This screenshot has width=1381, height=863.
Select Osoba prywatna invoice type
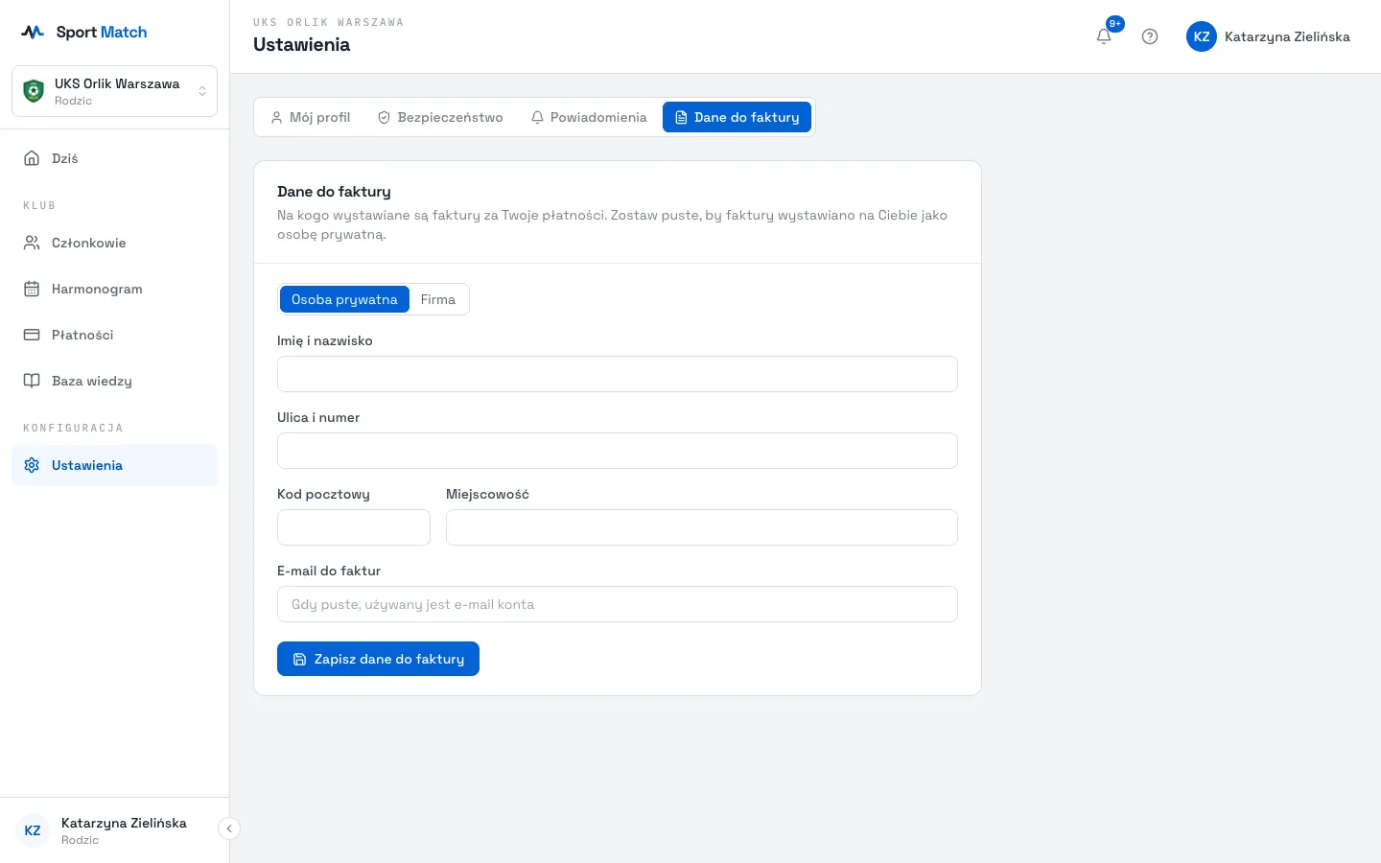(x=344, y=299)
